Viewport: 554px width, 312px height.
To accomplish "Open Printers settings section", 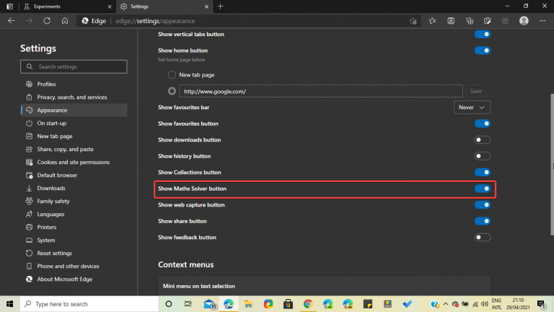I will pos(74,227).
